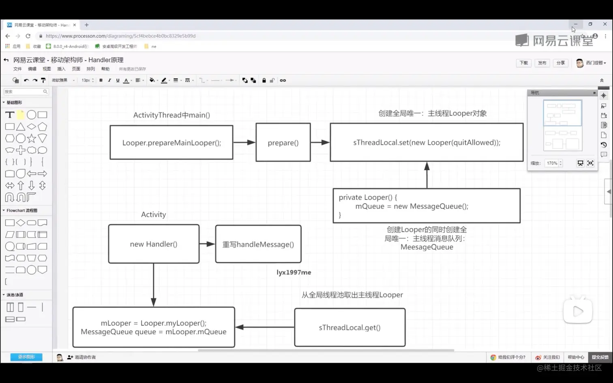Viewport: 613px width, 383px height.
Task: Select the cloud shape
Action: [x=31, y=150]
